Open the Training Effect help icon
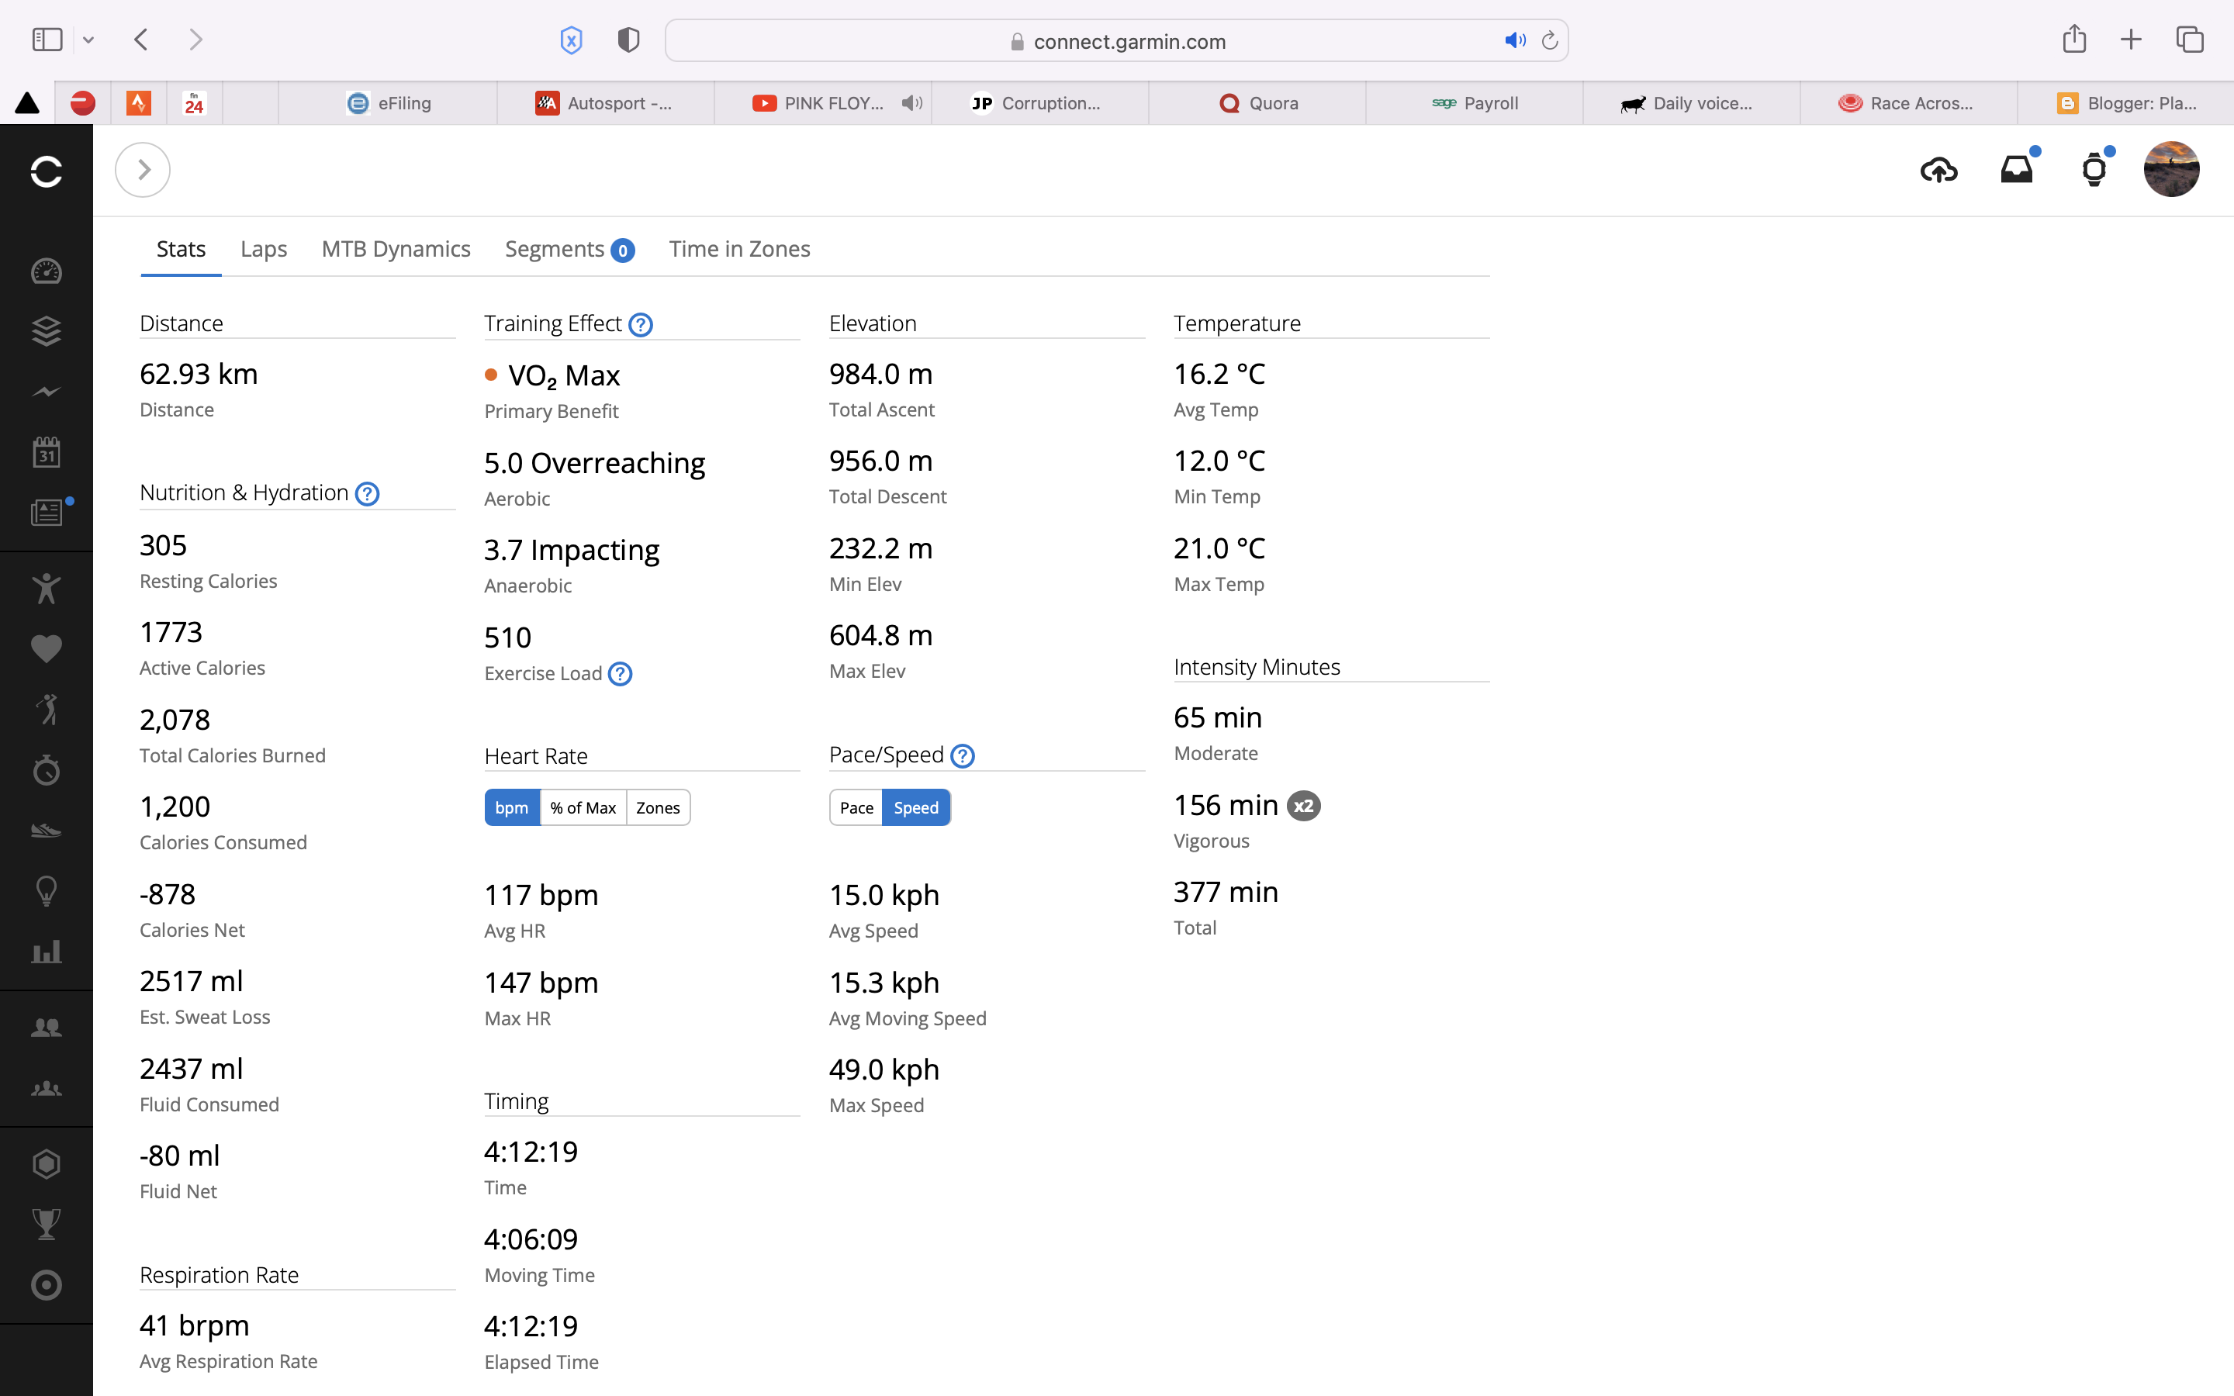 pos(641,325)
